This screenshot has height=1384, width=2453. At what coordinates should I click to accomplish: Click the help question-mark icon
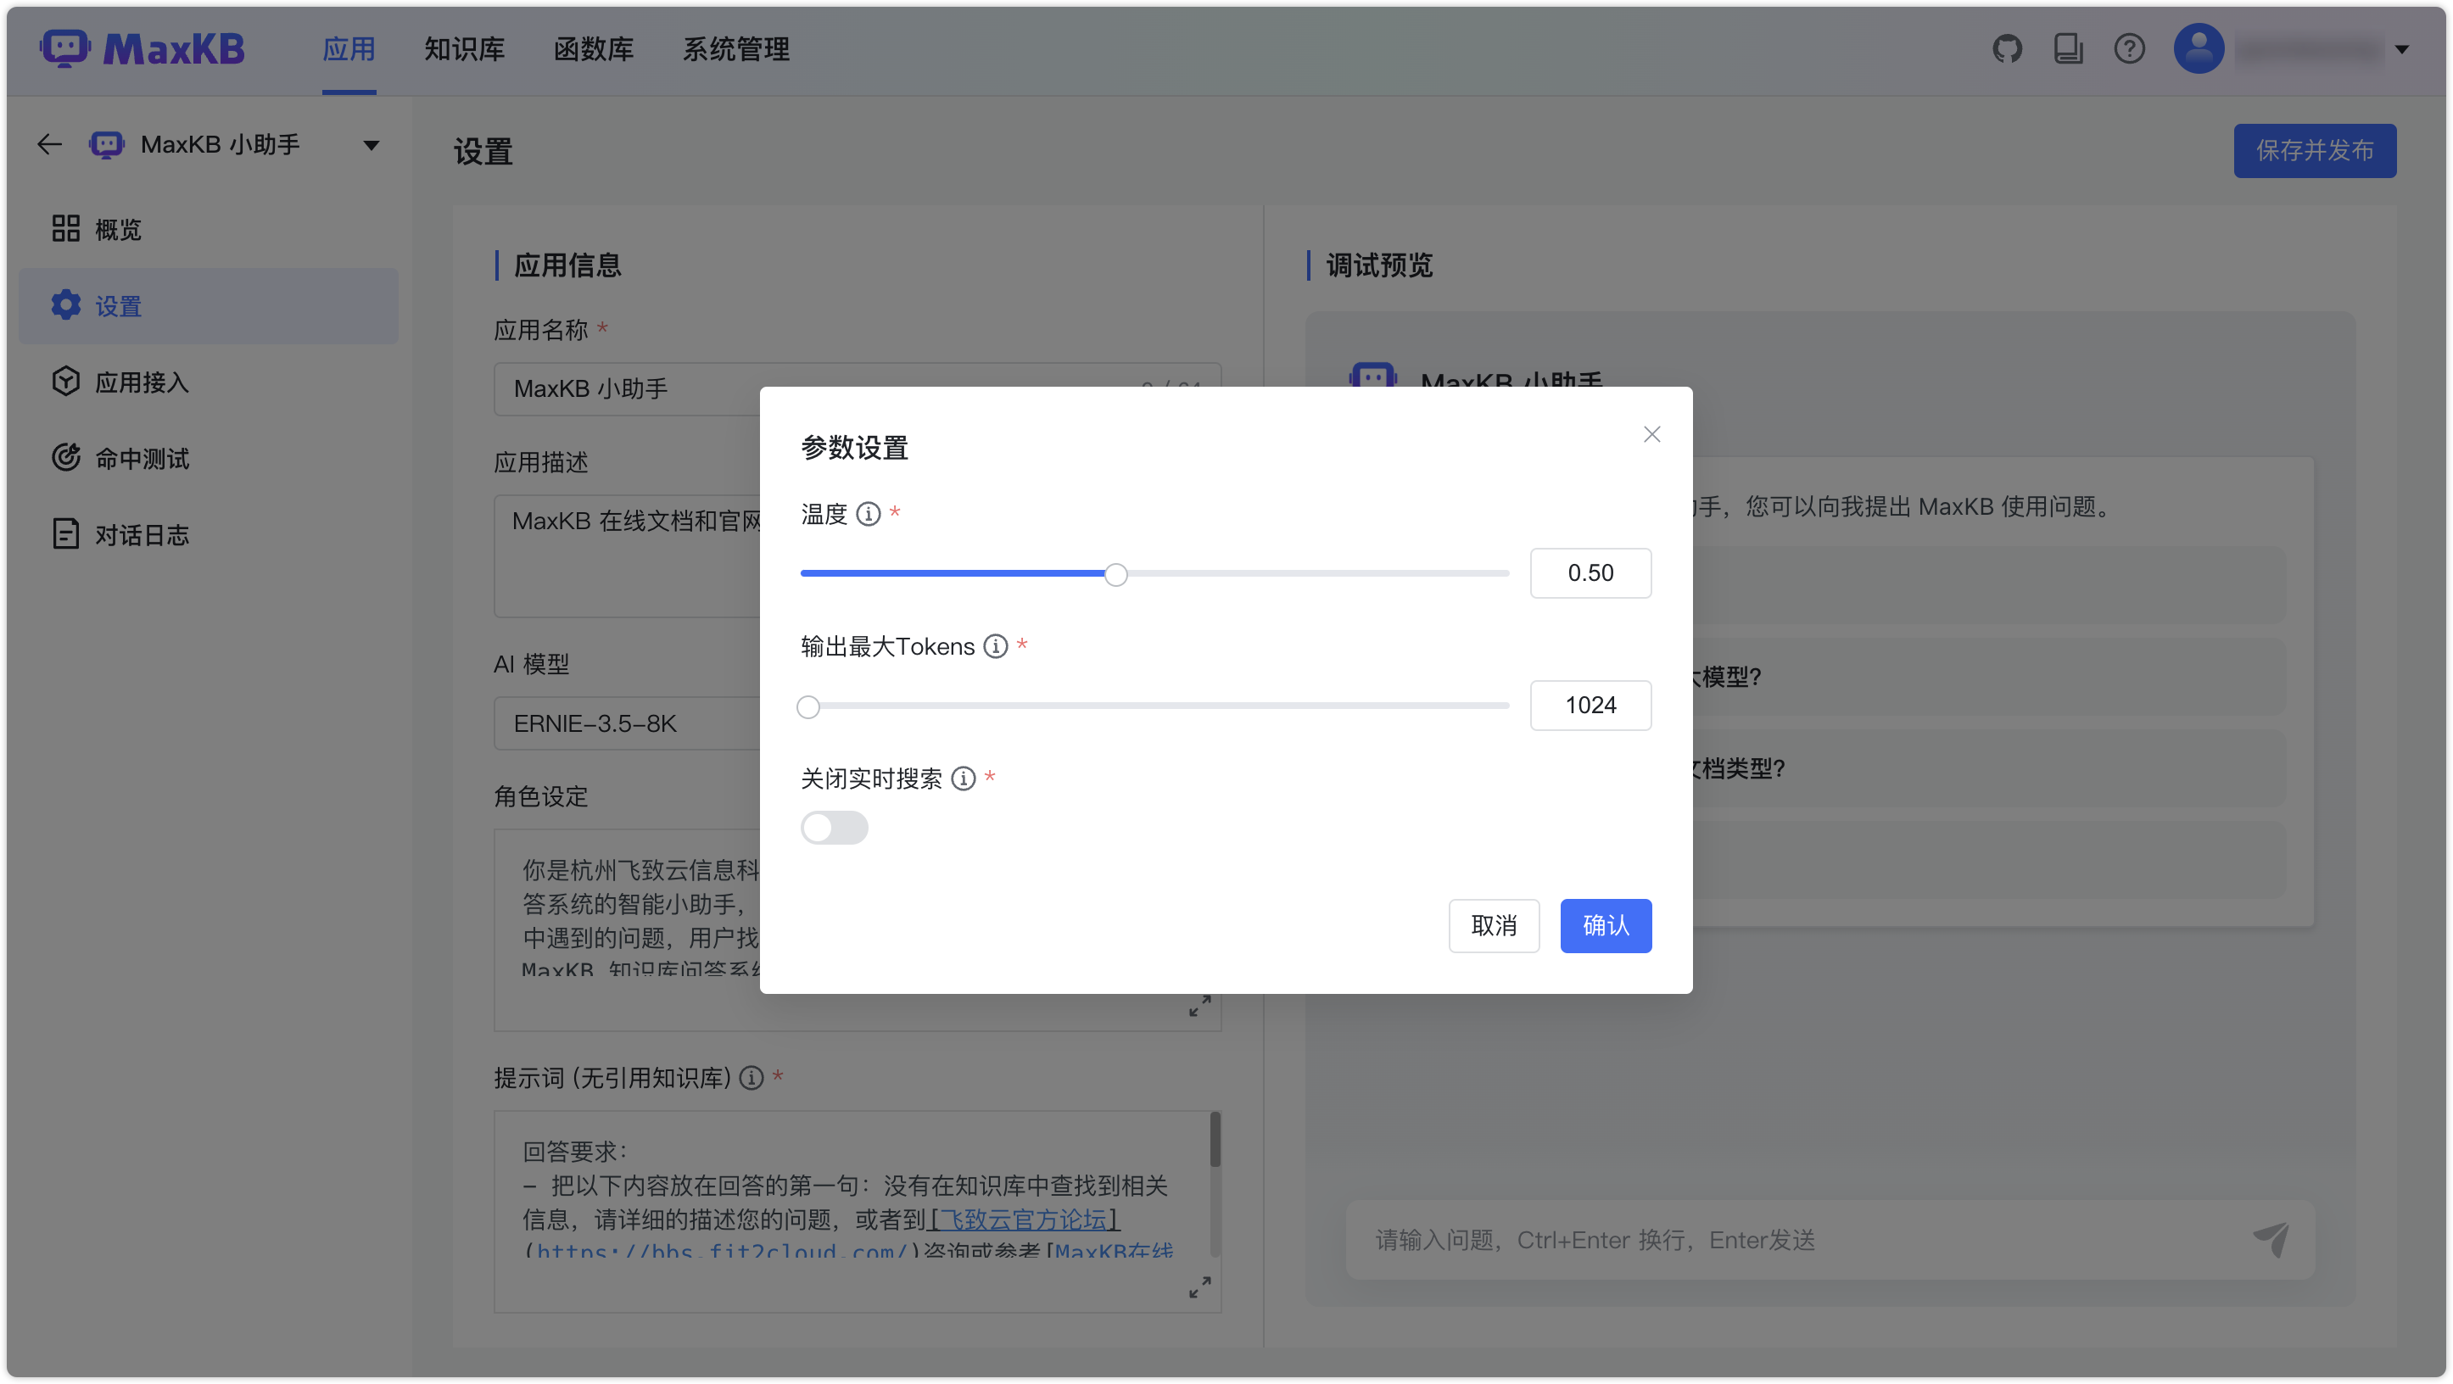[2129, 48]
